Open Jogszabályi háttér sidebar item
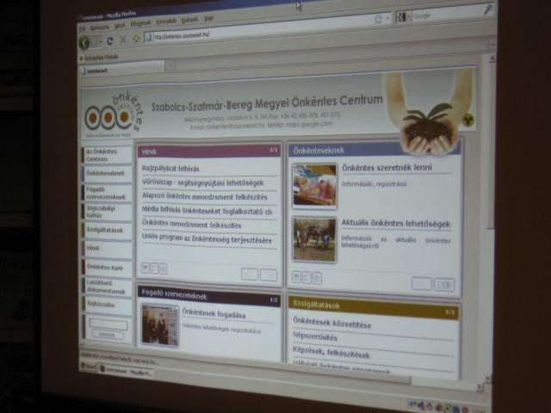The width and height of the screenshot is (551, 413). pos(107,212)
